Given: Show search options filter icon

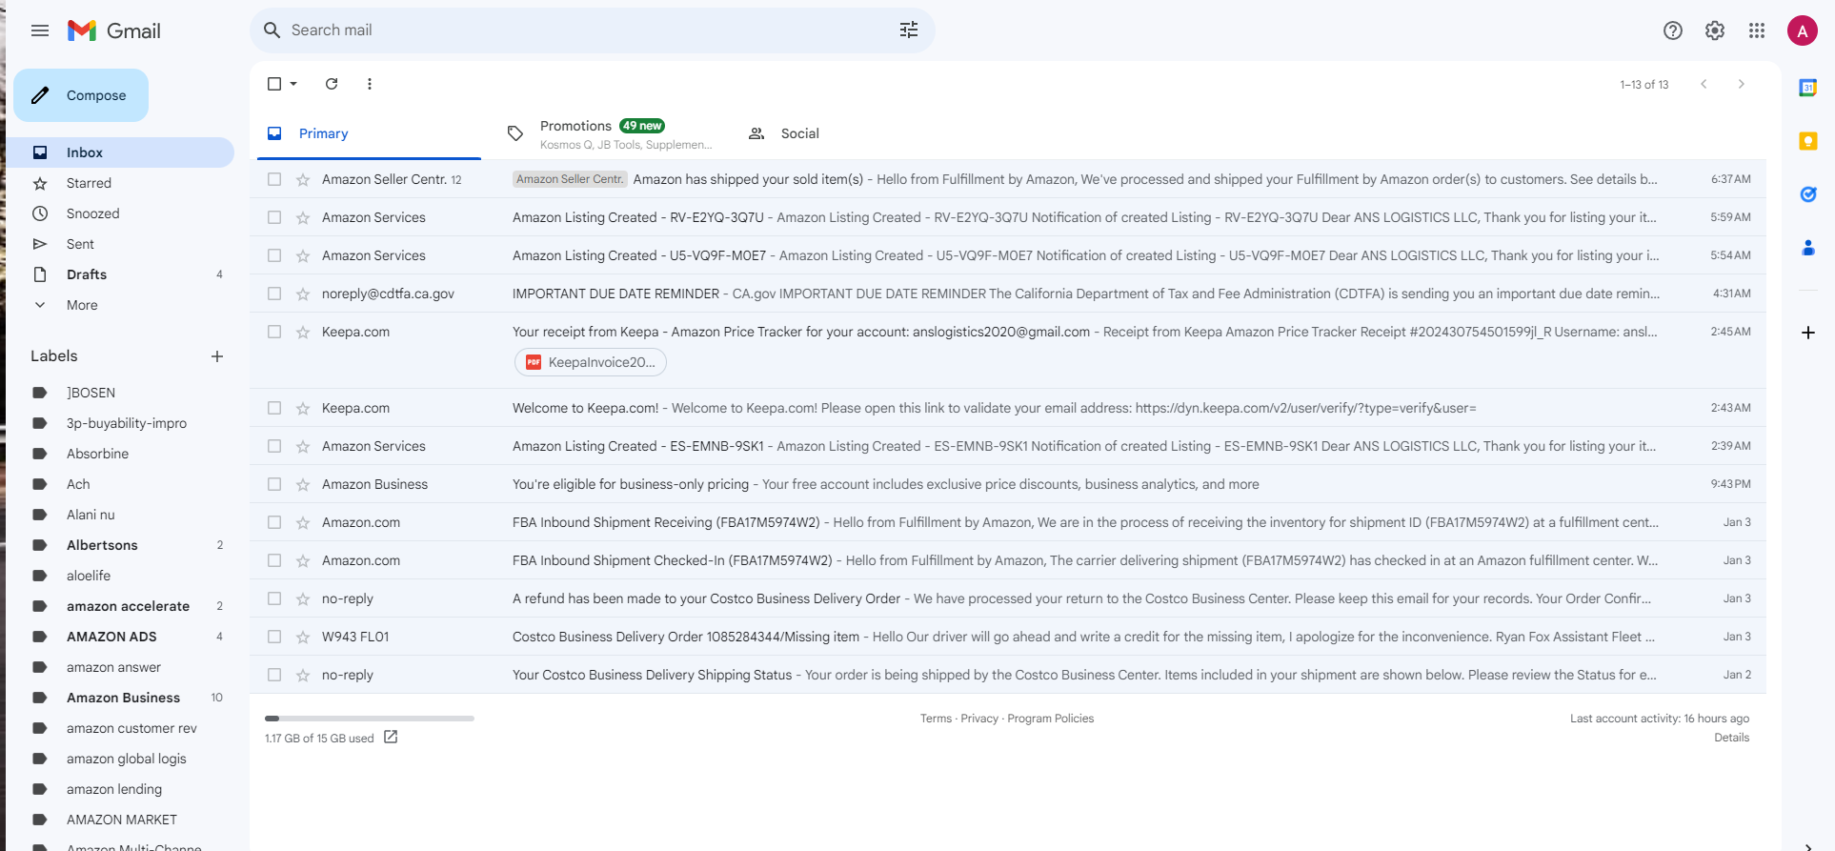Looking at the screenshot, I should [x=909, y=30].
